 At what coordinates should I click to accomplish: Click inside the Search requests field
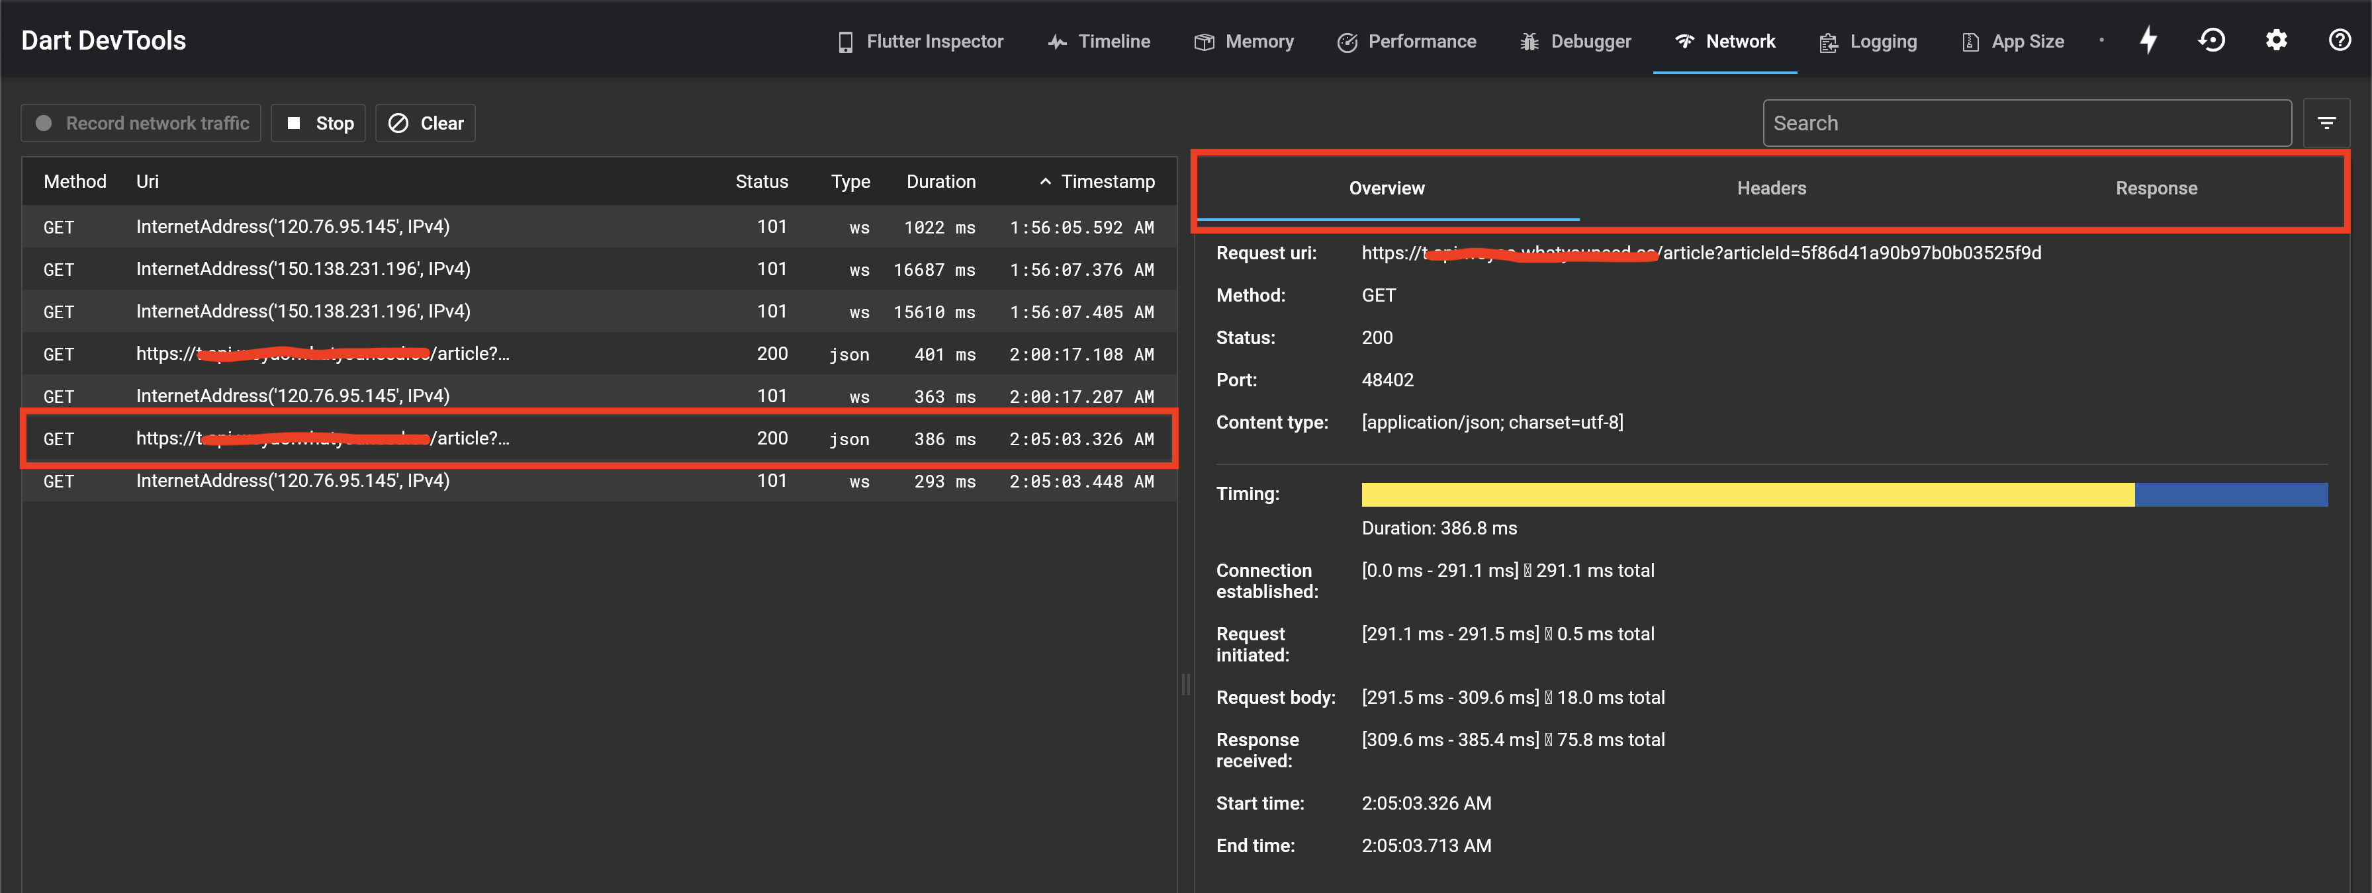tap(2026, 122)
